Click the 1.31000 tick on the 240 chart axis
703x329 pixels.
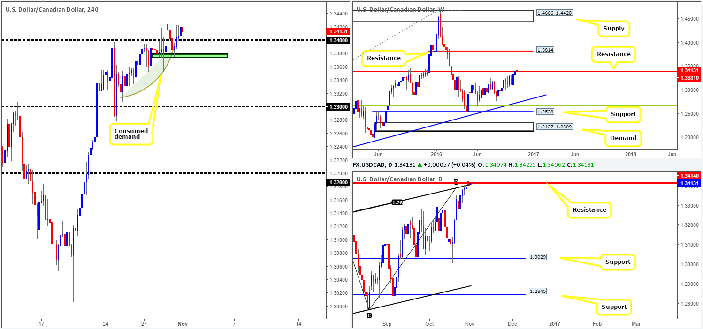(338, 240)
